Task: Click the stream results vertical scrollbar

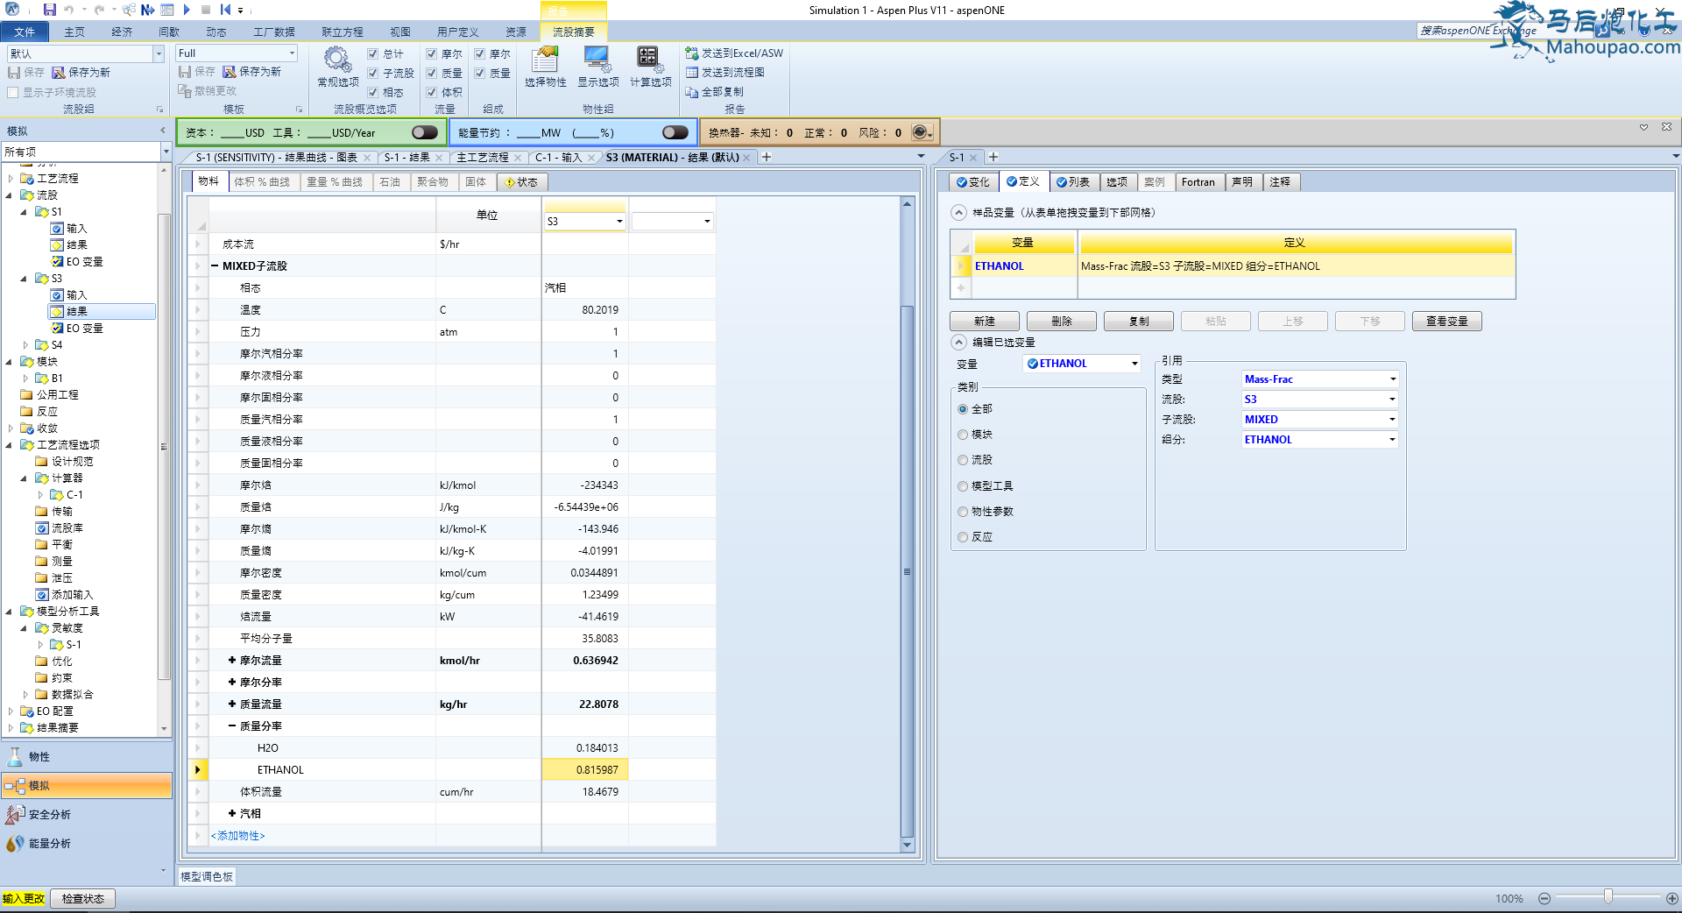Action: pos(908,570)
